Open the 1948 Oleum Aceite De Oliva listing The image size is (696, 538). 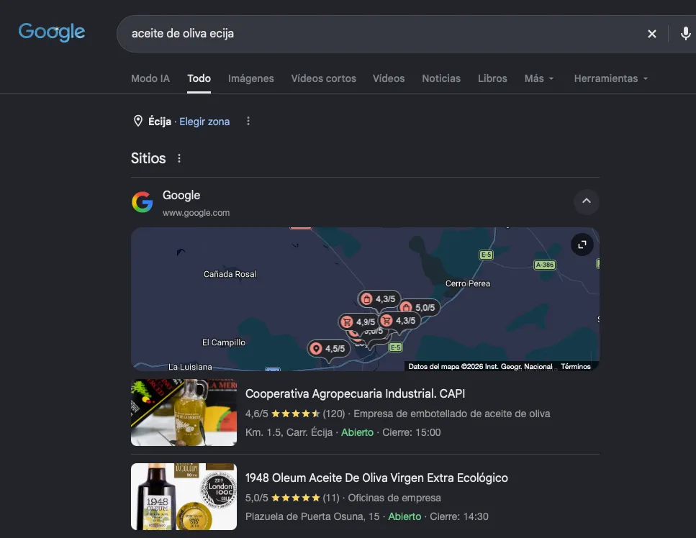click(x=376, y=478)
